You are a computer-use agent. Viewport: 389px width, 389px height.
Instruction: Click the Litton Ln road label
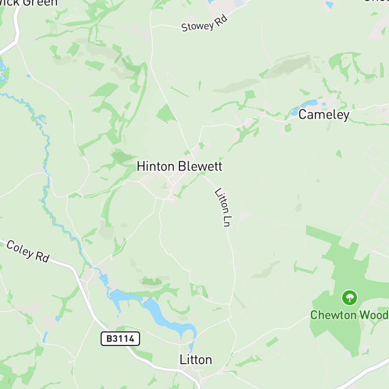pyautogui.click(x=223, y=207)
